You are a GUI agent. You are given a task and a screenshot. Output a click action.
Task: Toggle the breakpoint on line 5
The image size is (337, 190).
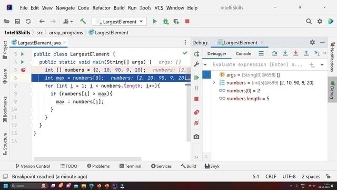23,70
